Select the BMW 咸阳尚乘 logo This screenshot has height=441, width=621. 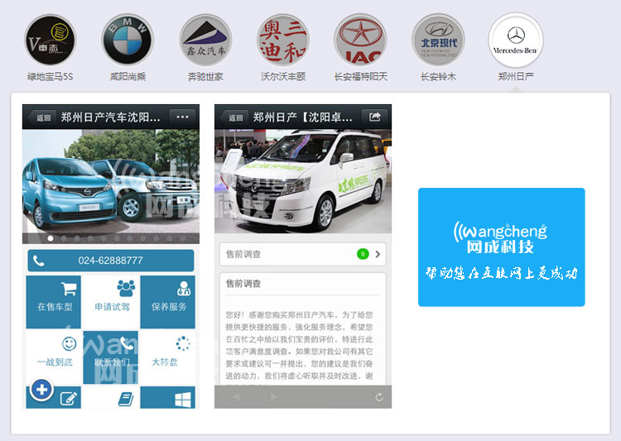point(128,41)
